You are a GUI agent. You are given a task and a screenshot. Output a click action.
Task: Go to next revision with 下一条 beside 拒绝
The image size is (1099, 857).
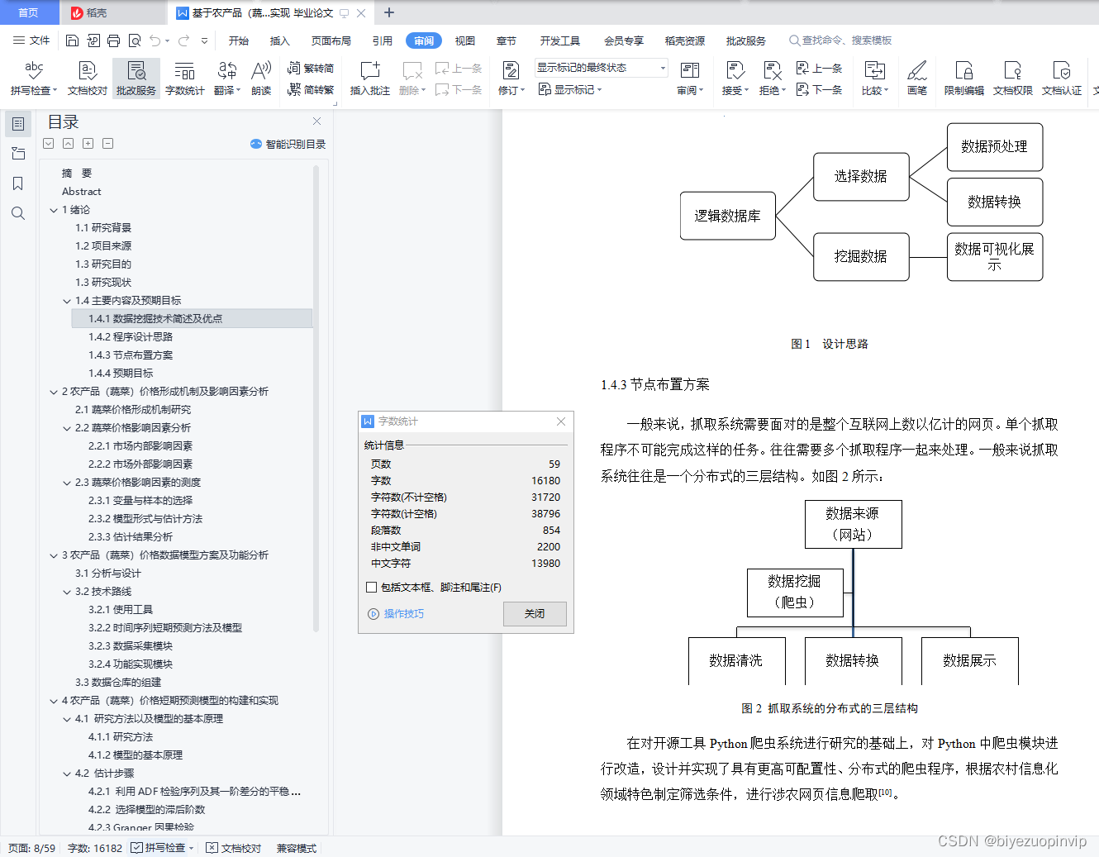(820, 89)
